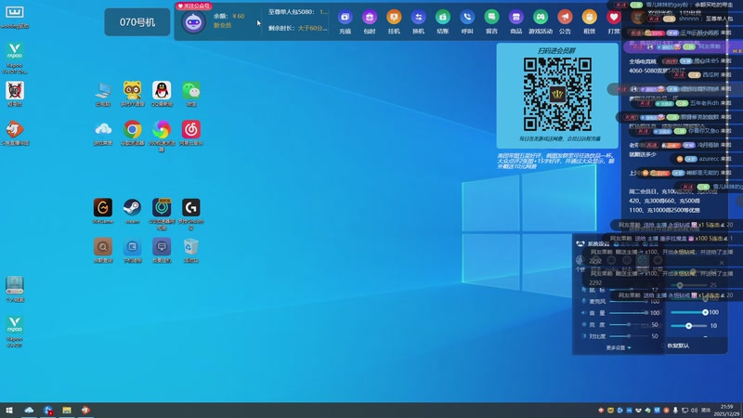Open the cloud game menu shortcut
Screen dimensions: 743x418
click(103, 129)
